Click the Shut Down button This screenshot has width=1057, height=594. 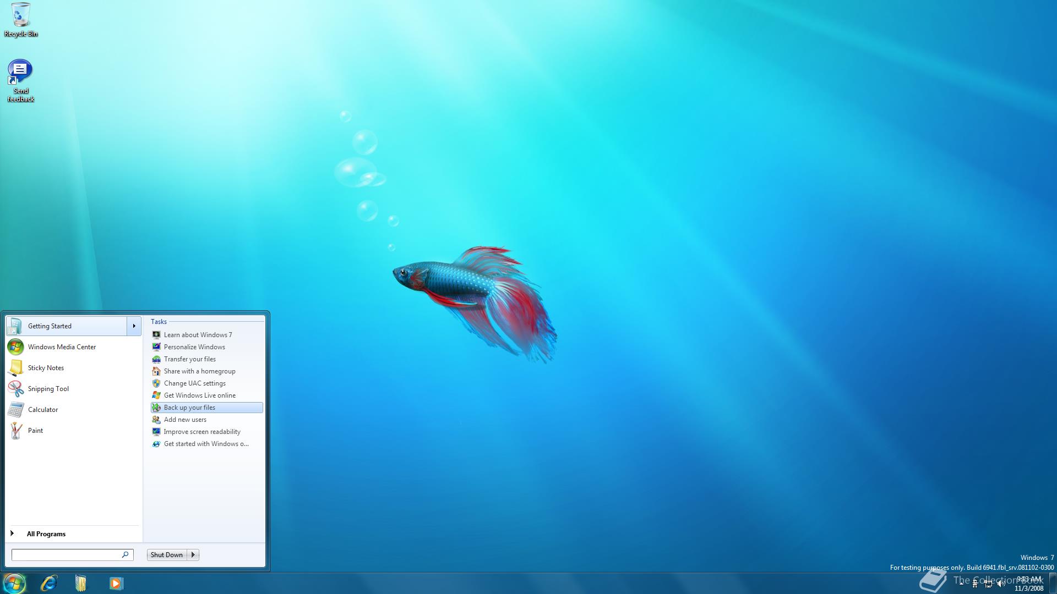(x=167, y=555)
